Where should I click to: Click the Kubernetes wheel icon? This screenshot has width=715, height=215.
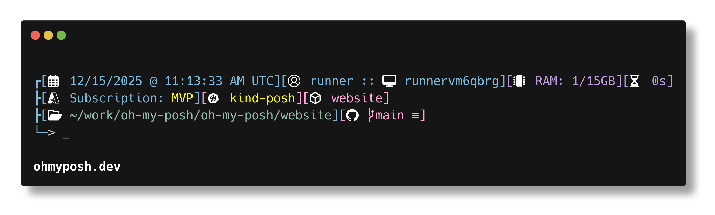click(213, 98)
